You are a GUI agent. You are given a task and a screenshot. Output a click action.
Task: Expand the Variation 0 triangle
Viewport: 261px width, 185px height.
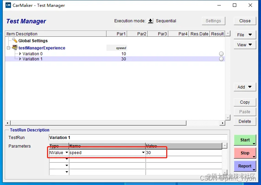[20, 54]
